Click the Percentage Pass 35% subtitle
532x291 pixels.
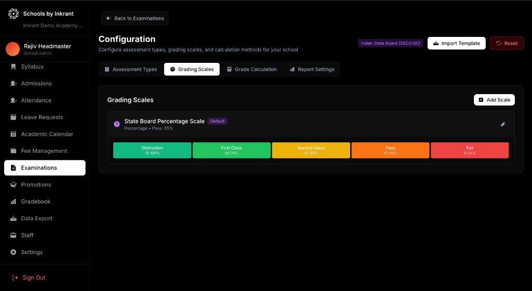point(149,128)
